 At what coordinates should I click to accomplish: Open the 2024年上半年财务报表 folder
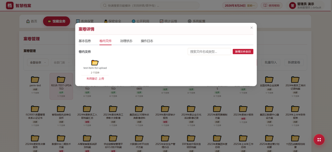click(295, 109)
